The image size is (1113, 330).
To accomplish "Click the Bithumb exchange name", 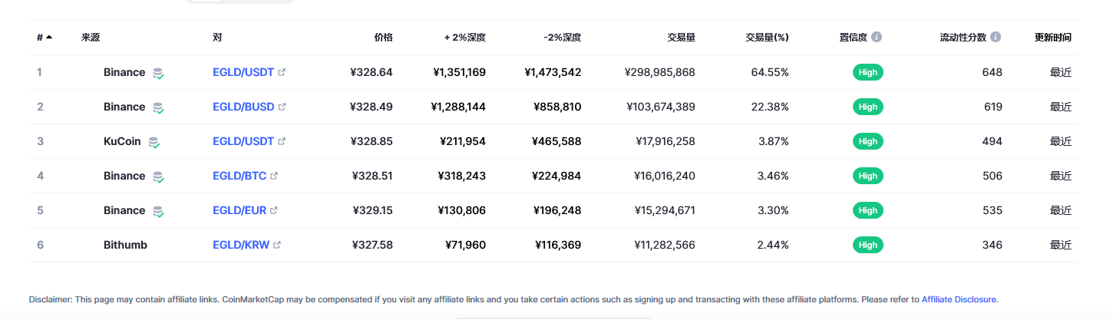I will 125,245.
